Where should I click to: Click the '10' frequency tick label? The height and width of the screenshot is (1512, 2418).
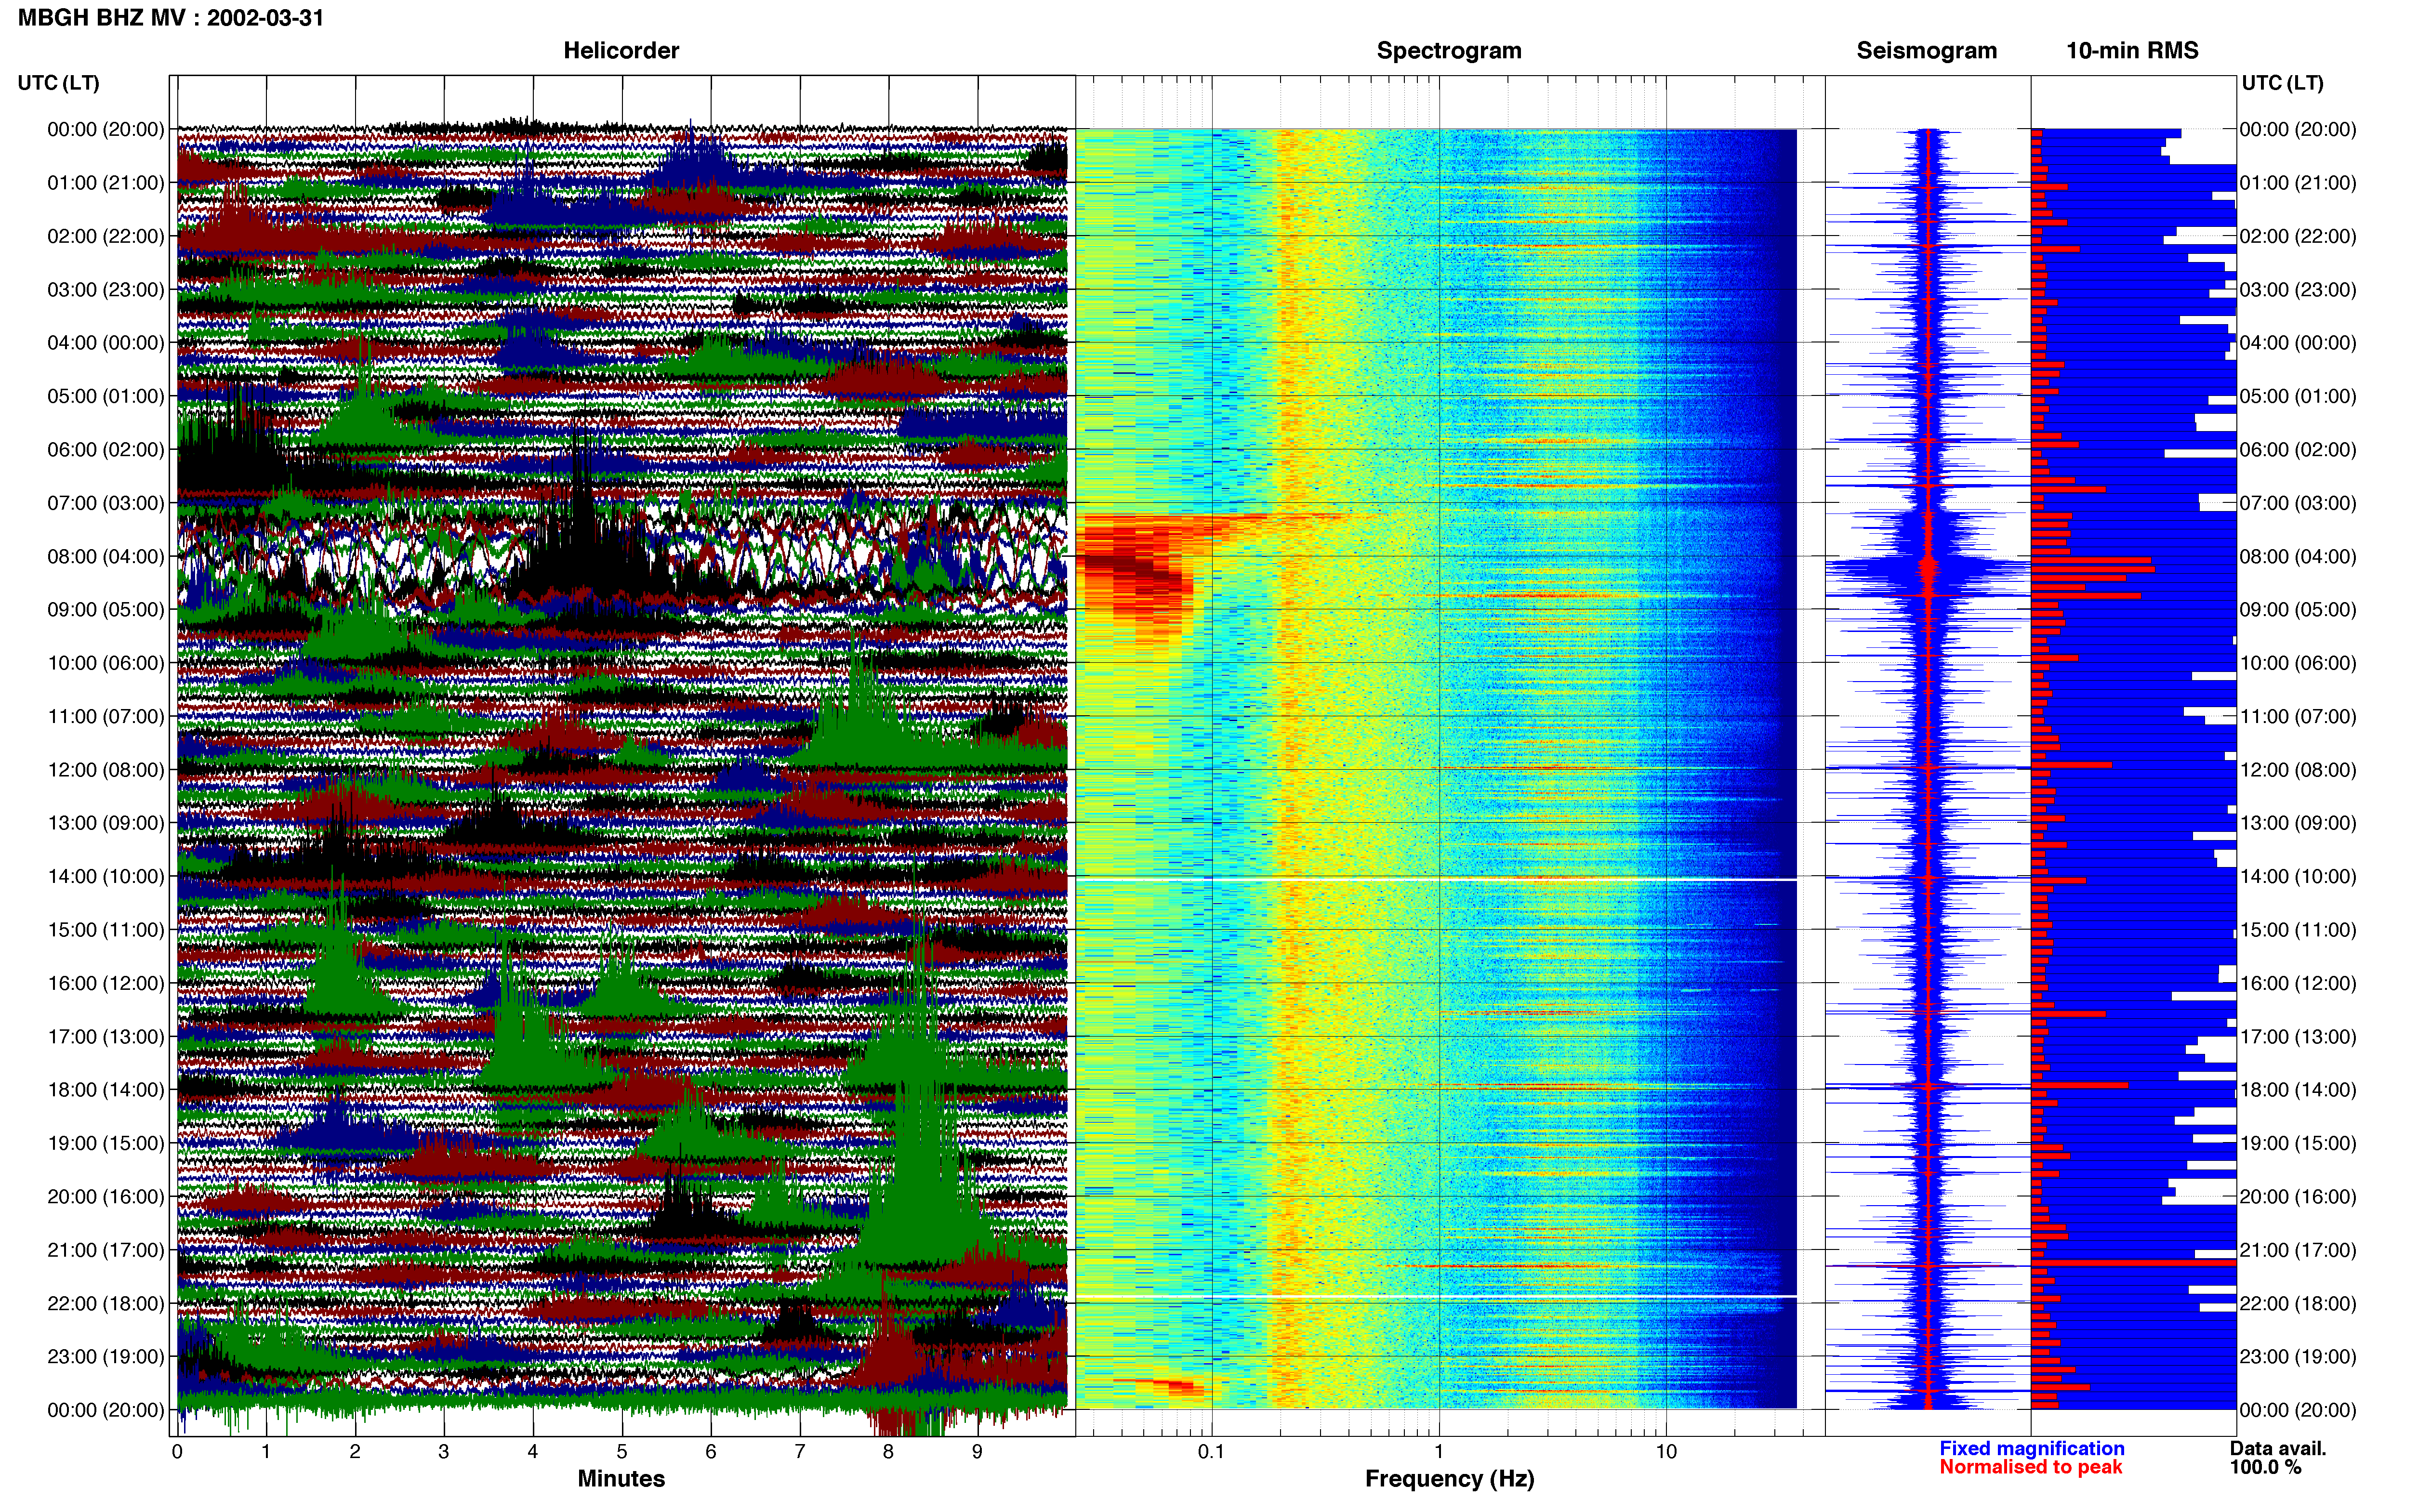[1666, 1452]
